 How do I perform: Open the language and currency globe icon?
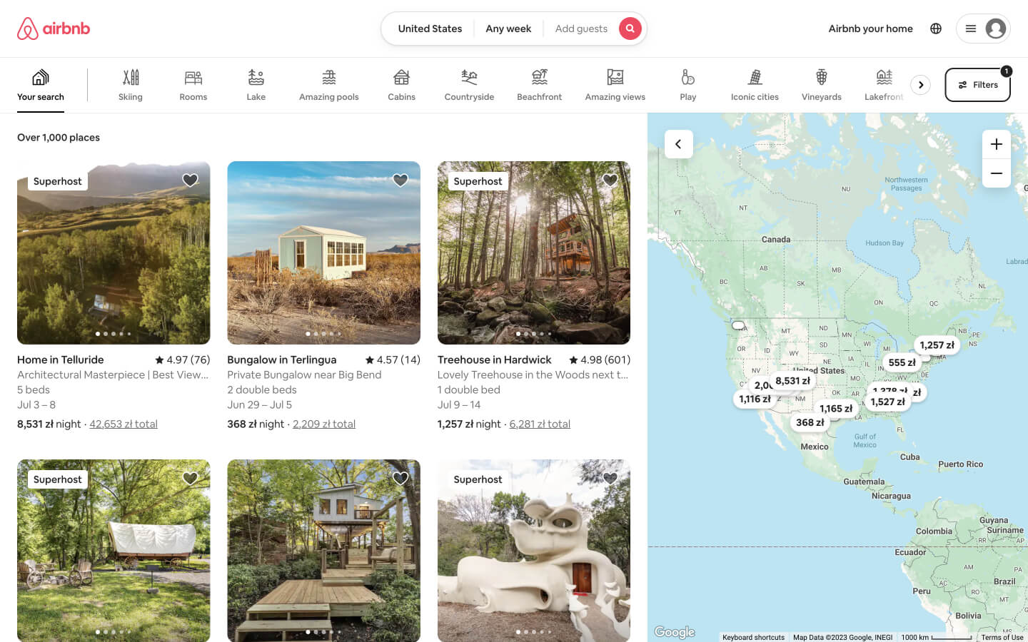click(x=935, y=29)
